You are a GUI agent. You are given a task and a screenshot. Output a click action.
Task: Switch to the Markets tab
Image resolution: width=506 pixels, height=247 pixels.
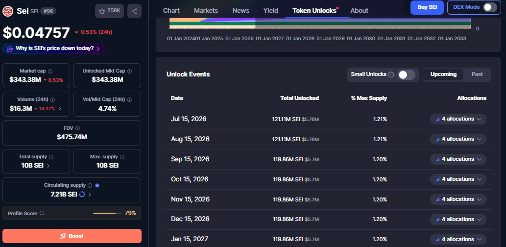(x=206, y=10)
